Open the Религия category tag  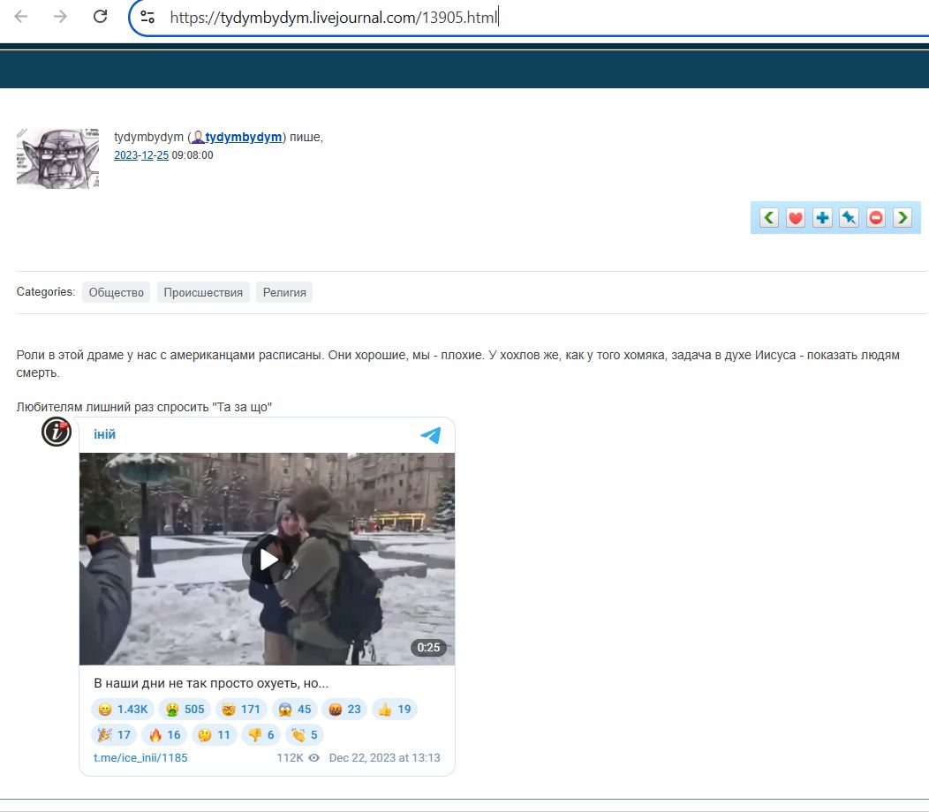[x=284, y=292]
